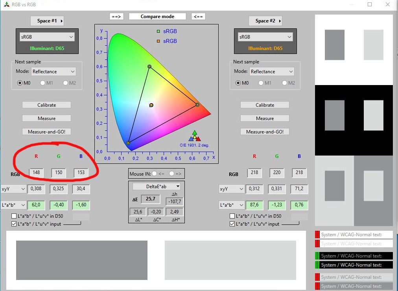
Task: Click the copy-left arrow button (<==)
Action: click(x=199, y=17)
